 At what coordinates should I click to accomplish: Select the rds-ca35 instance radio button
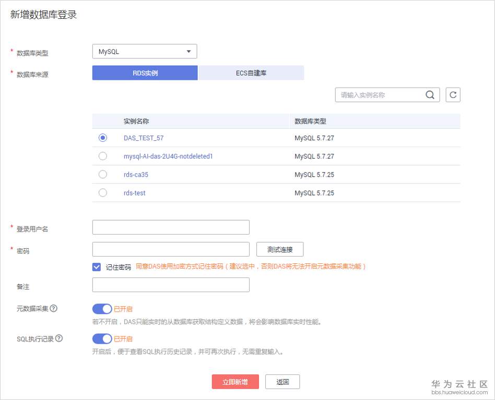click(x=102, y=175)
